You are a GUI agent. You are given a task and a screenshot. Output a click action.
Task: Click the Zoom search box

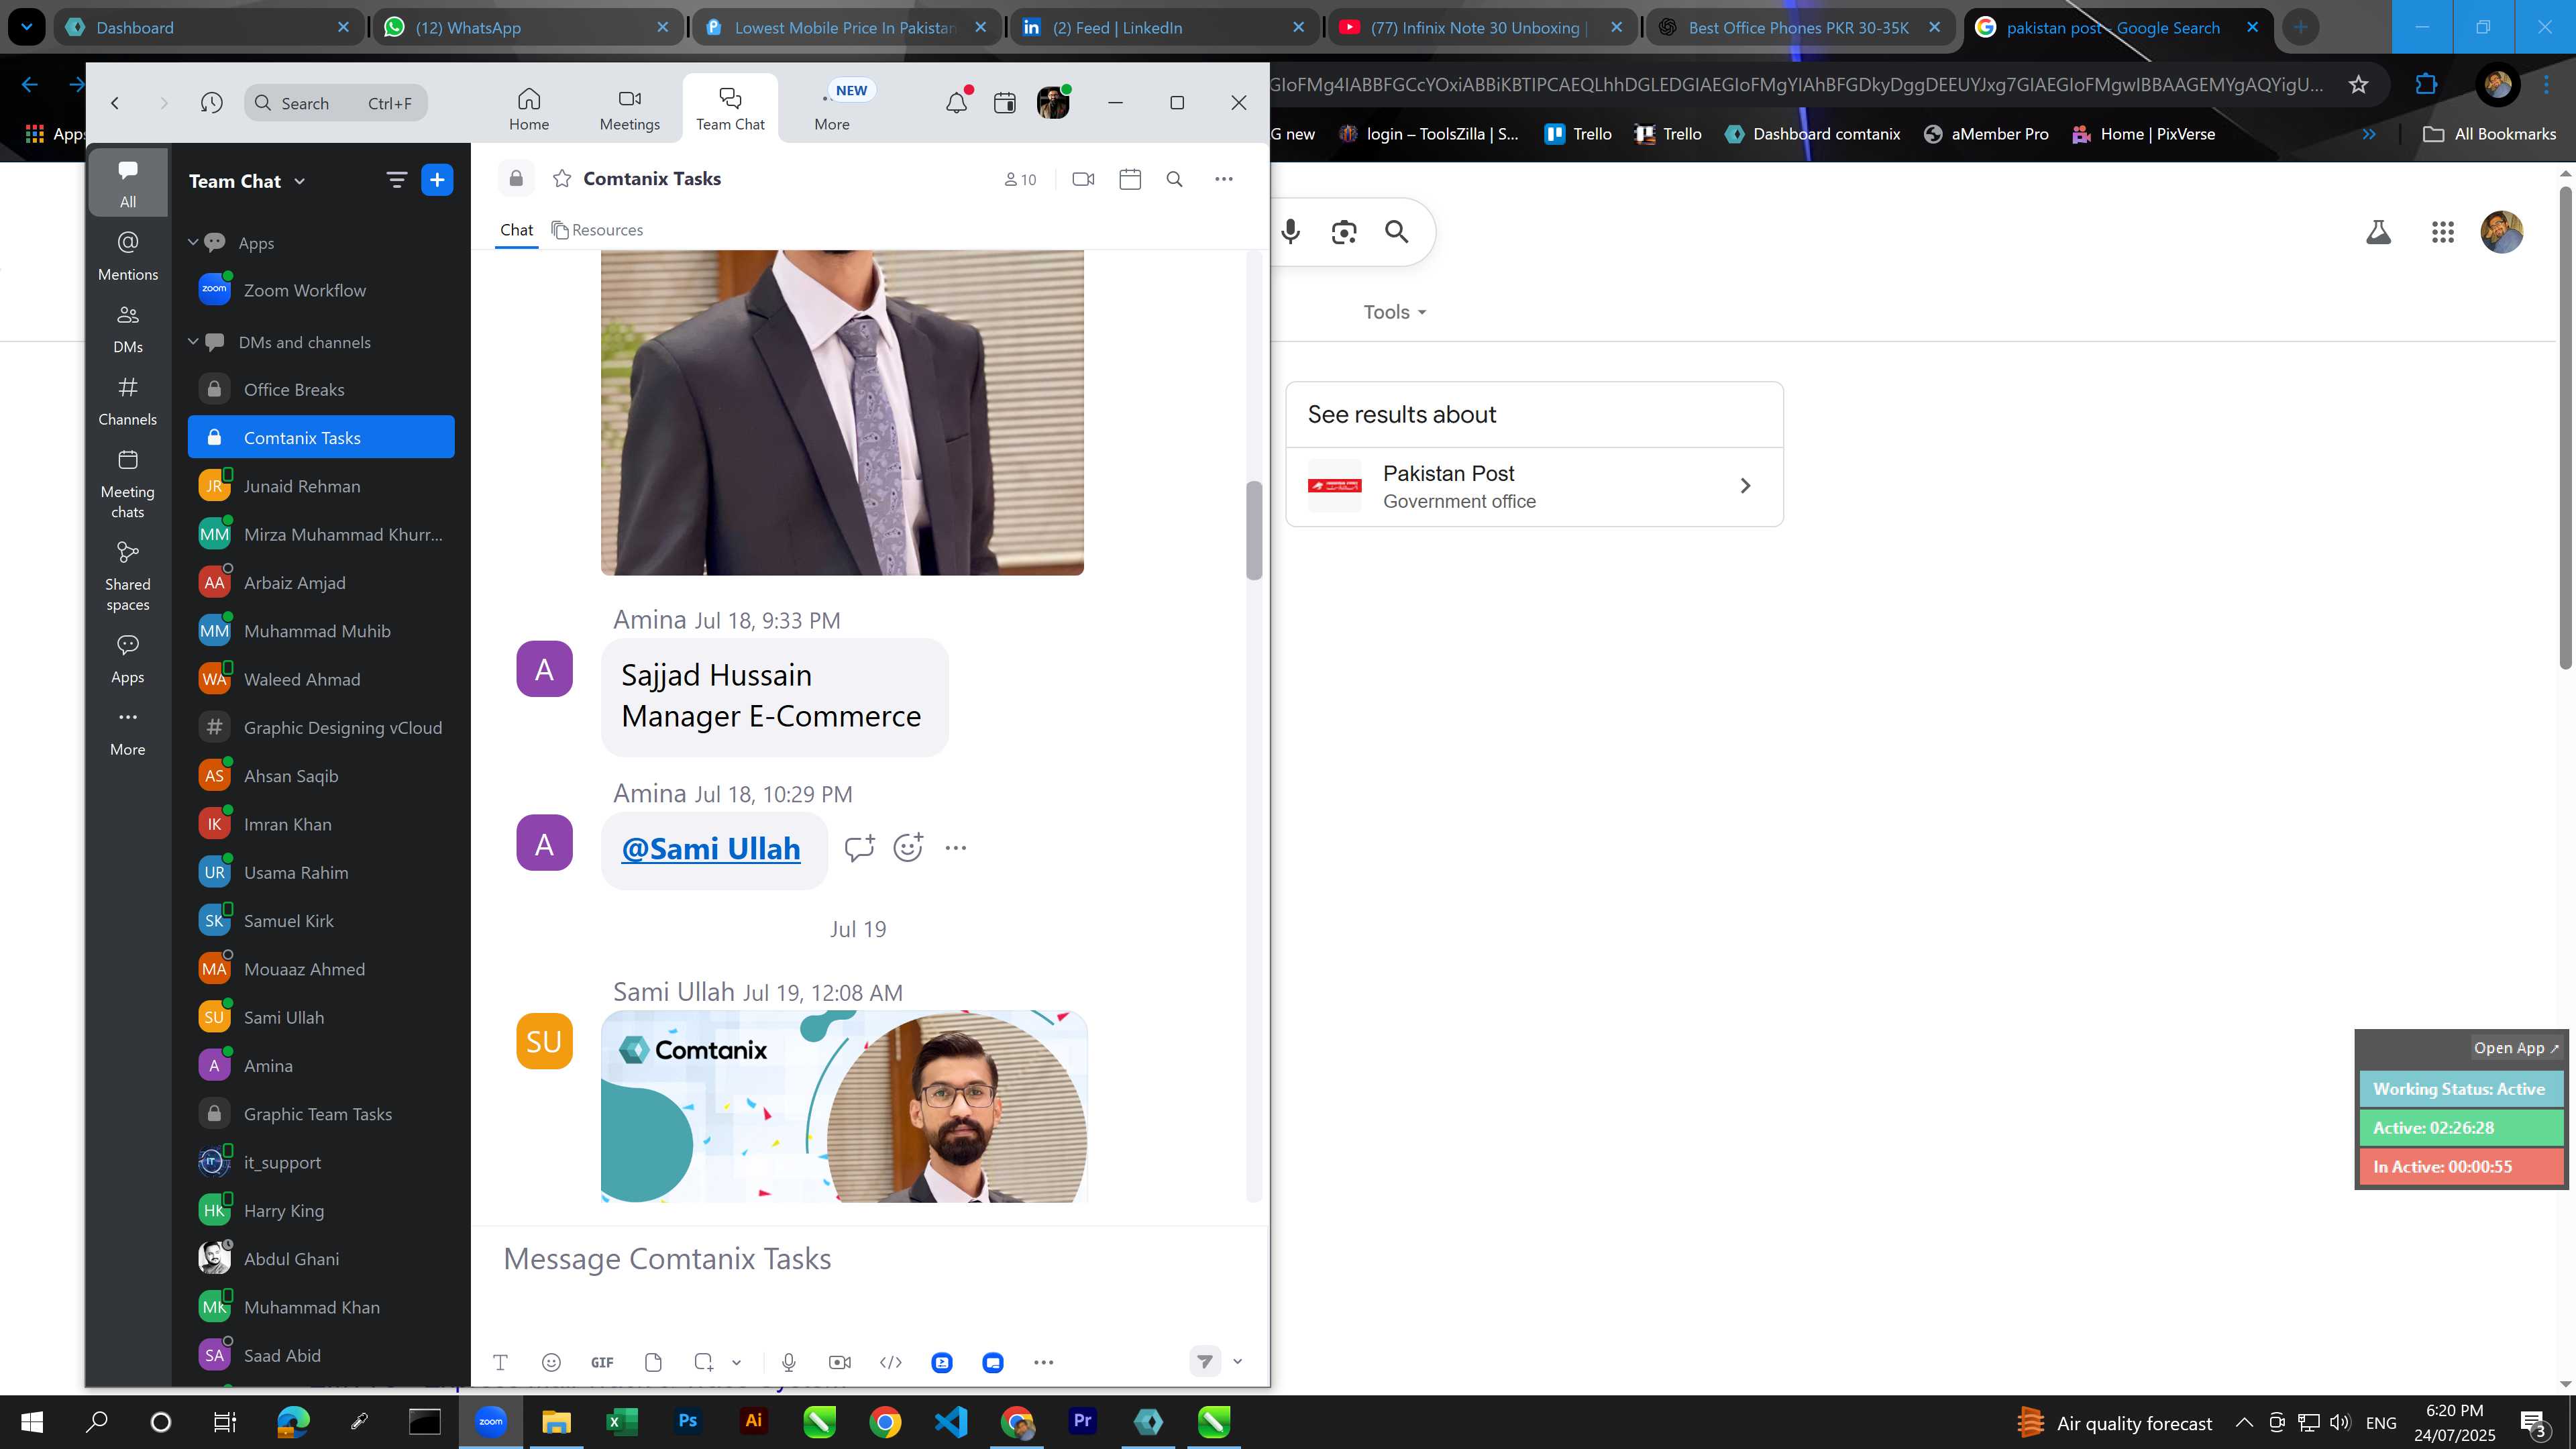[335, 102]
